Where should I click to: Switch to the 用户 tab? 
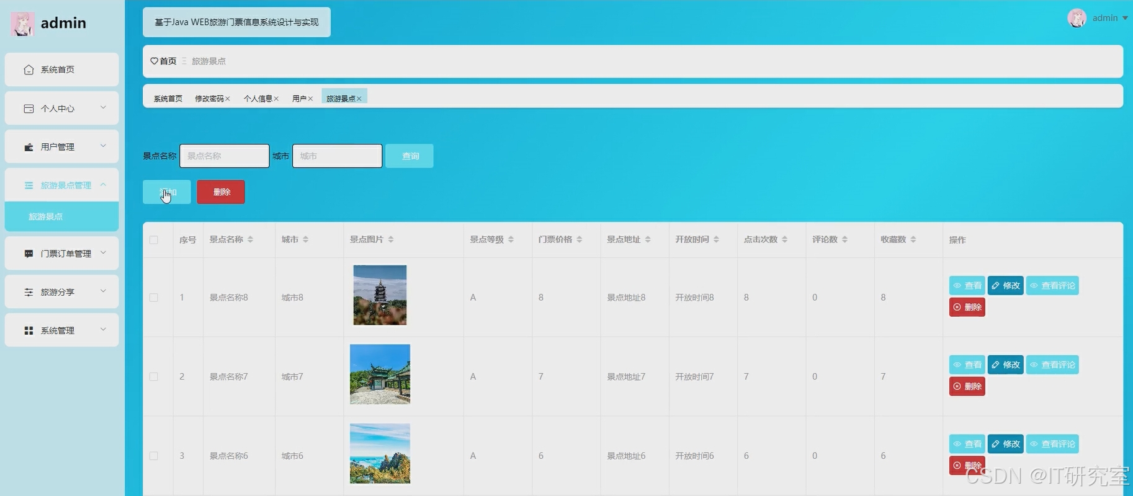[299, 99]
